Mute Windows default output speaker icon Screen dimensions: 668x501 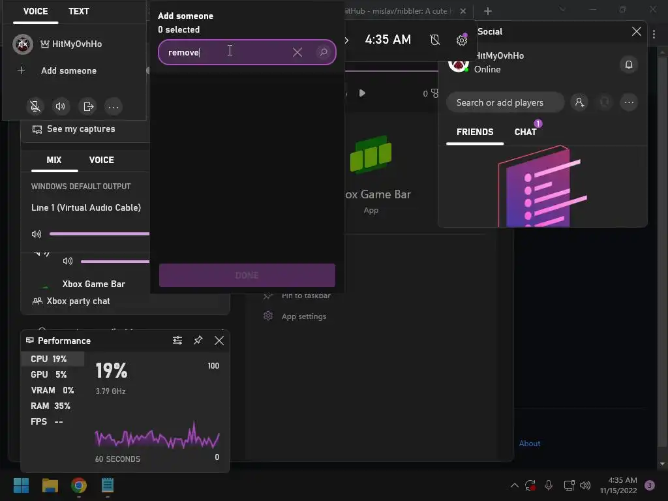pyautogui.click(x=37, y=234)
